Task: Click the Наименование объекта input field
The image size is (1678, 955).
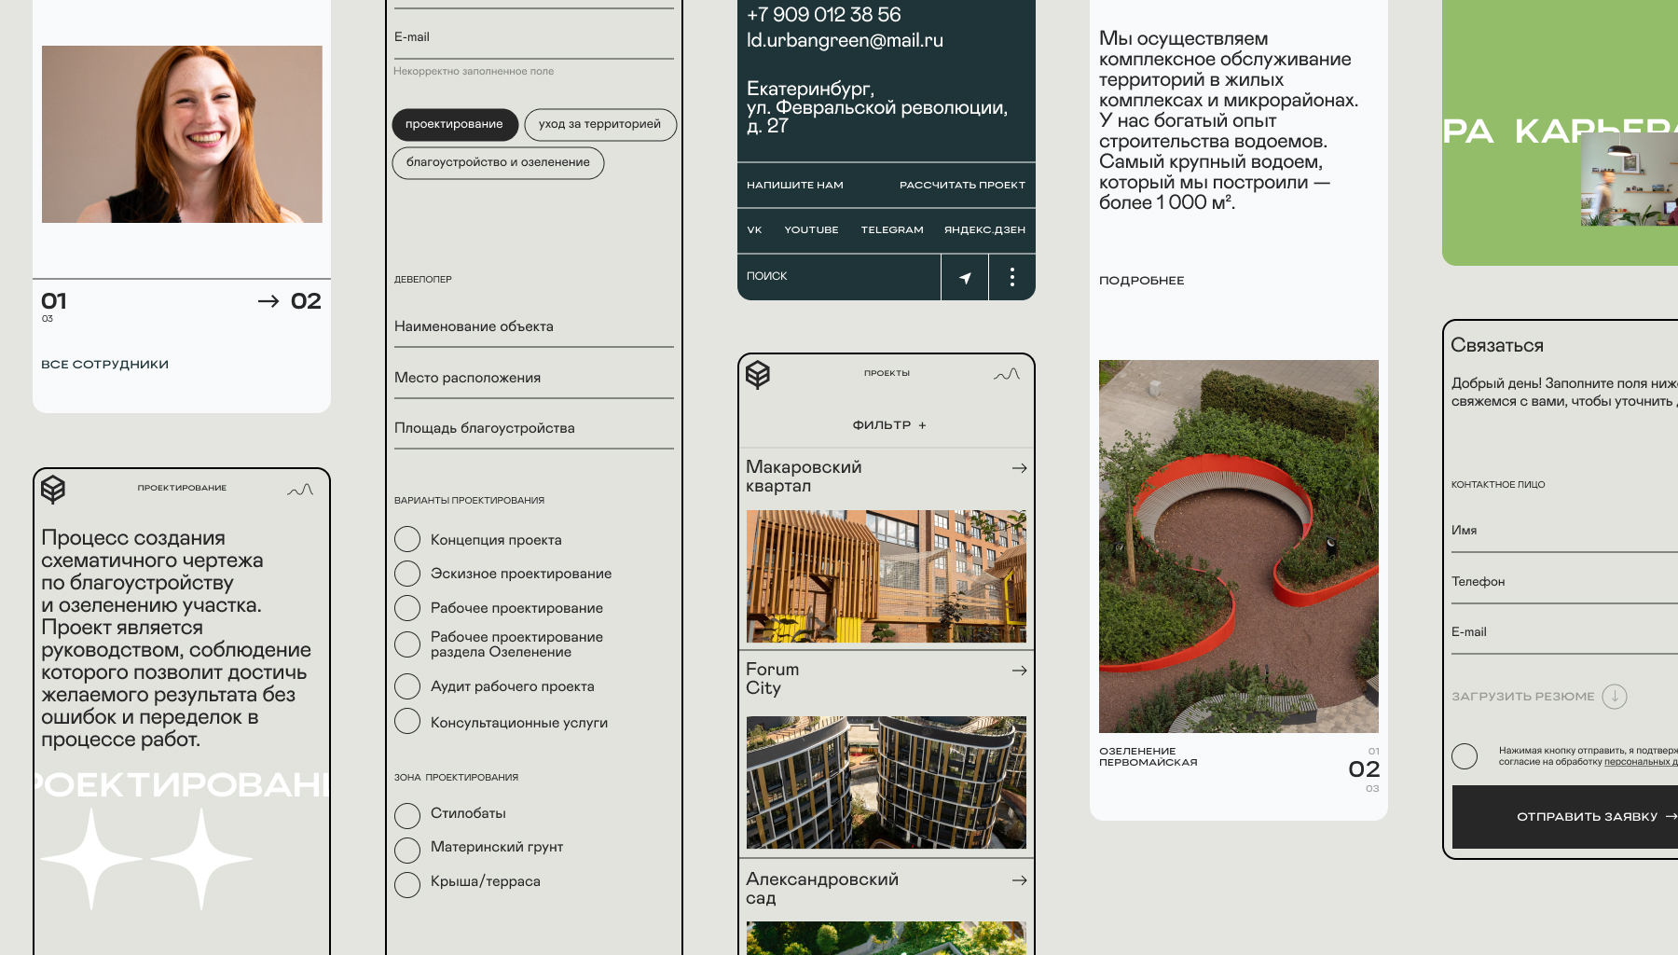Action: 533,327
